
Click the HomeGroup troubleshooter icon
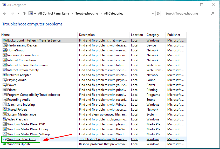[x=5, y=50]
